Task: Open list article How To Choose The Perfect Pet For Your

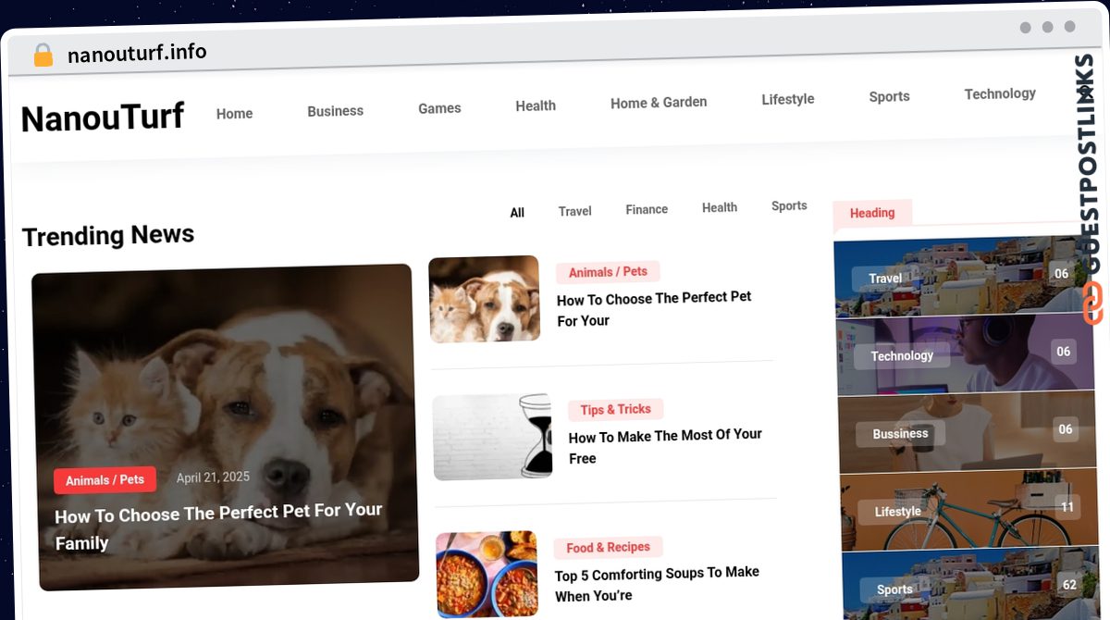Action: pyautogui.click(x=654, y=309)
